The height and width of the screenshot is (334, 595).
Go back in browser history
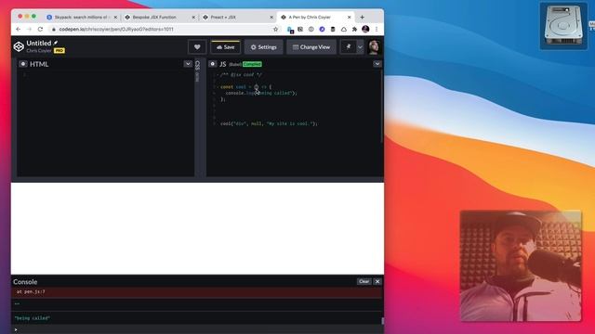pos(19,29)
